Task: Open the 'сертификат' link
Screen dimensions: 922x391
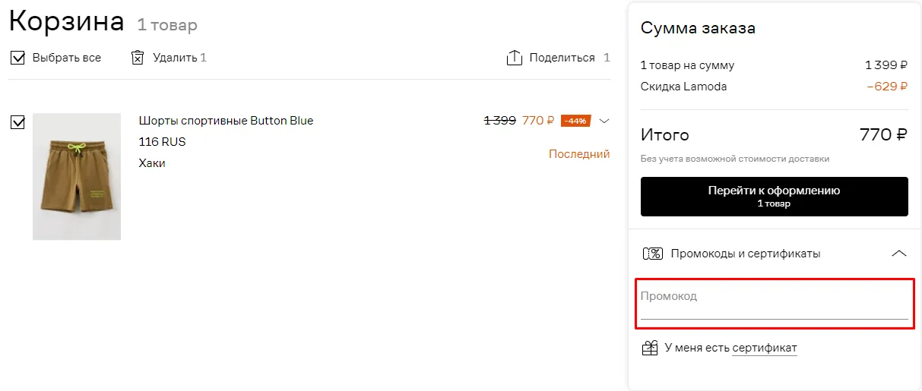Action: click(765, 348)
